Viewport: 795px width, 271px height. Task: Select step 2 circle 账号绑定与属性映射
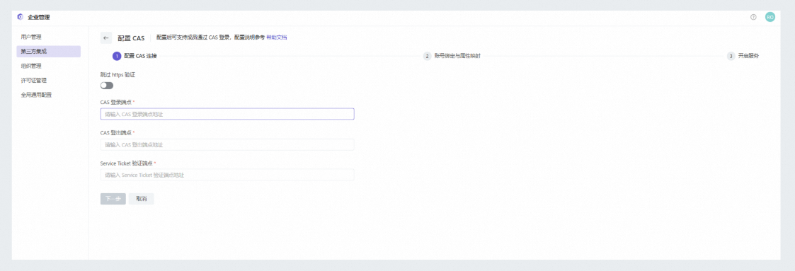pyautogui.click(x=428, y=56)
